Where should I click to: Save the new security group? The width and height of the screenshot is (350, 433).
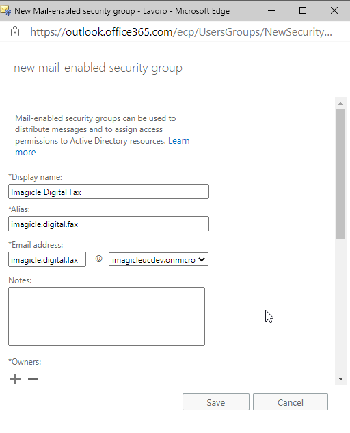click(x=216, y=402)
